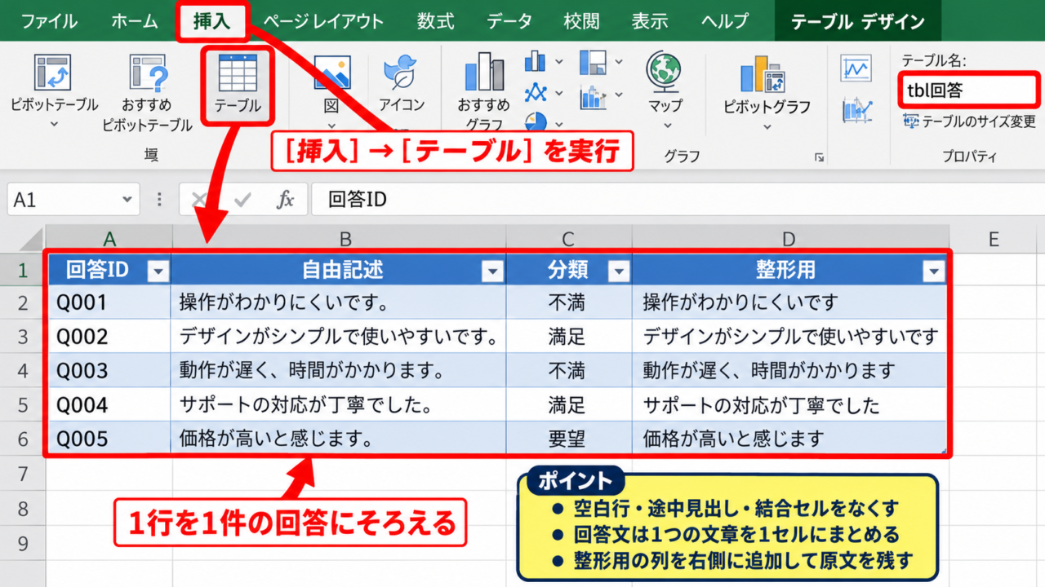
Task: Click おすすめピボットテーブル icon
Action: pos(148,72)
